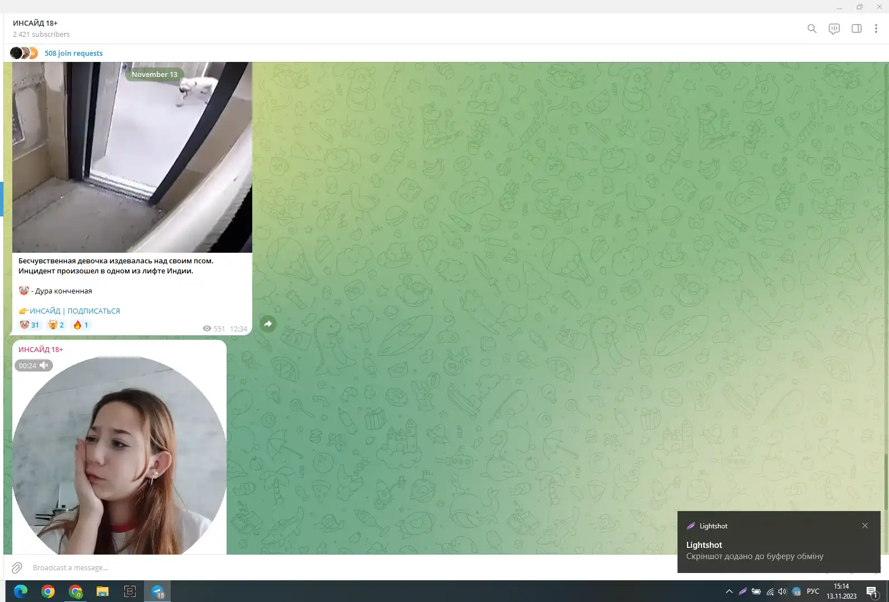Click the fire reaction with 1
889x602 pixels.
81,325
